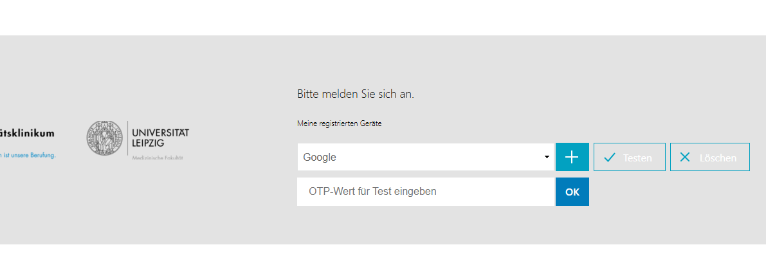766x274 pixels.
Task: Click the Universität Leipzig round seal emblem
Action: coord(104,138)
